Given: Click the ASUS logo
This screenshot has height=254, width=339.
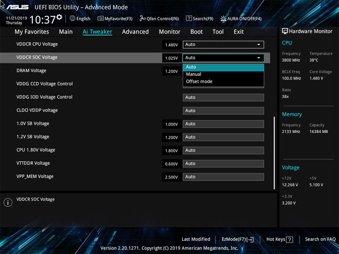Looking at the screenshot, I should (x=17, y=7).
